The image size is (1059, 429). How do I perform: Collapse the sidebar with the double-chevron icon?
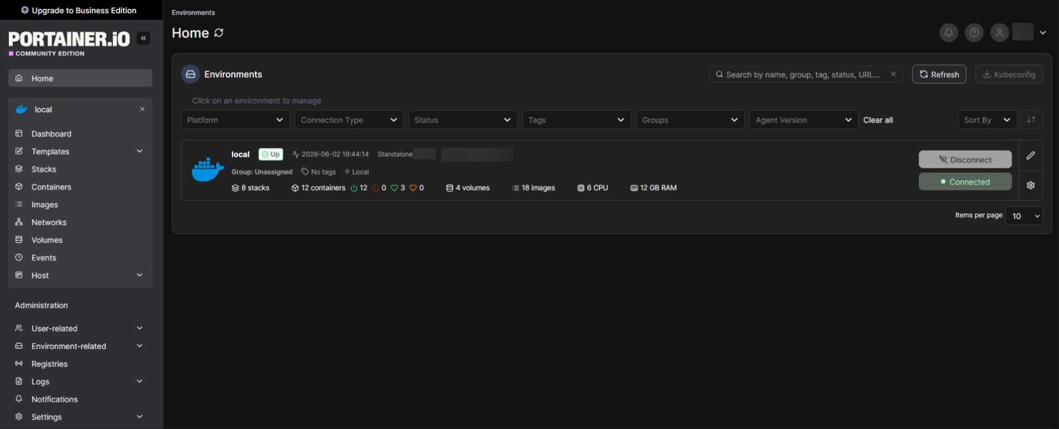(143, 38)
